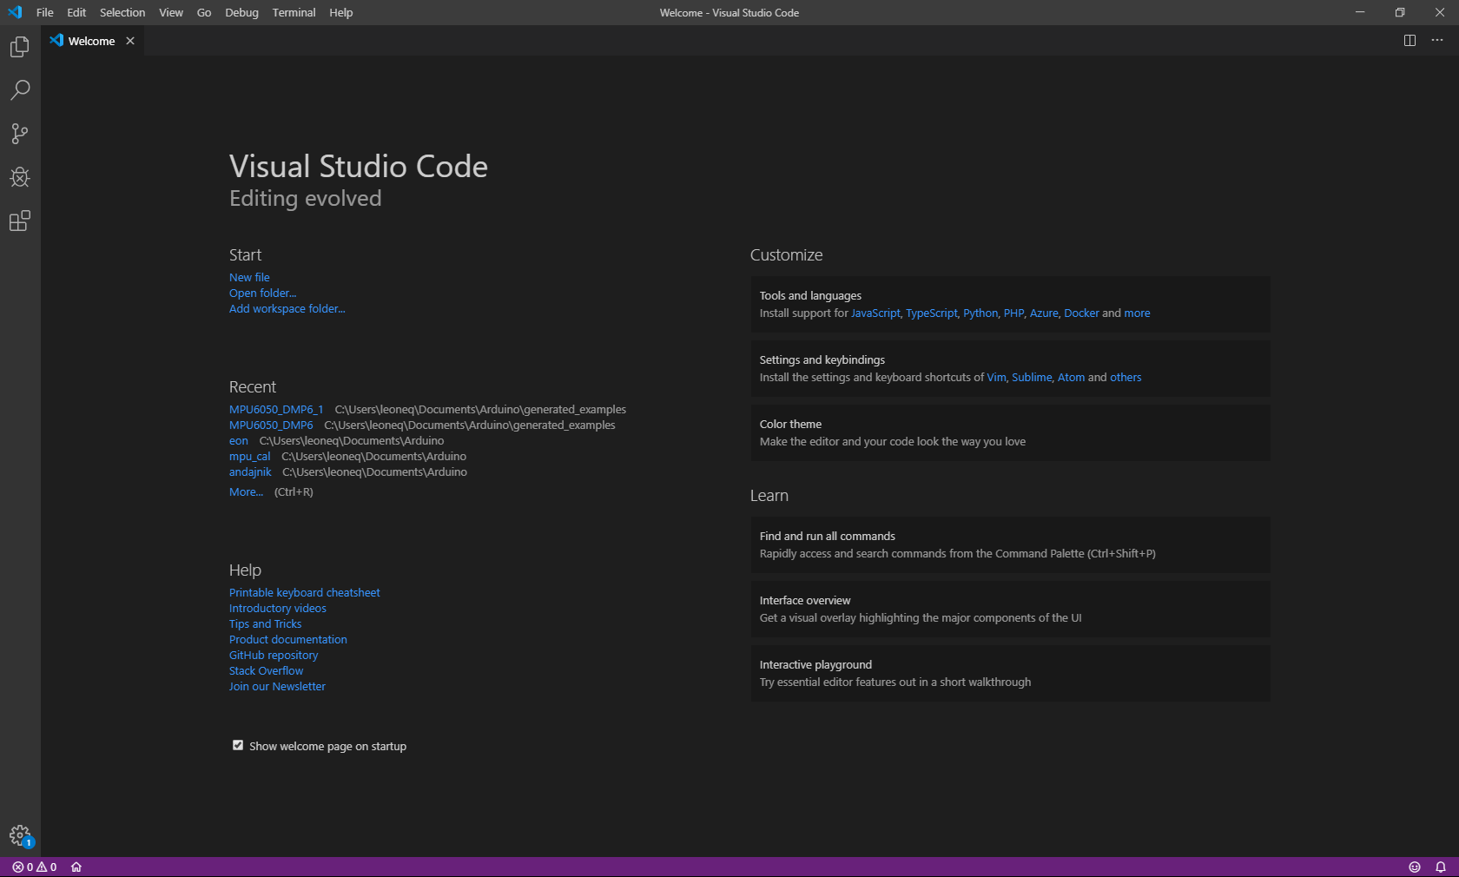Open the View menu
The width and height of the screenshot is (1459, 877).
click(171, 12)
